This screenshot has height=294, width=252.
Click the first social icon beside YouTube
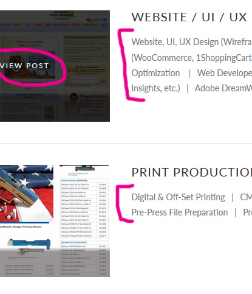point(88,19)
